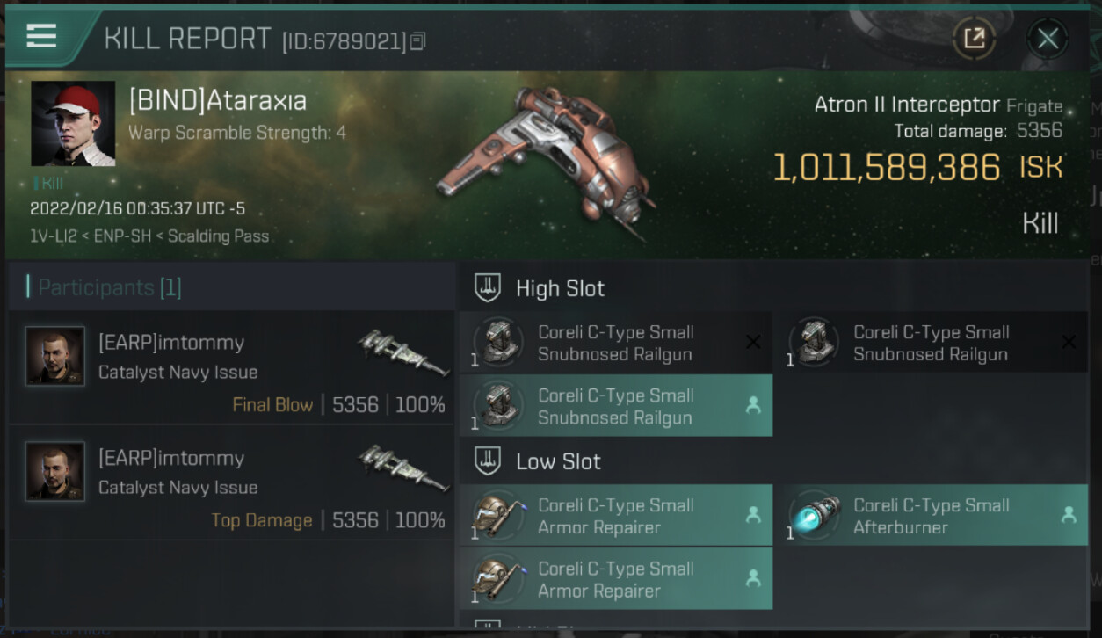Click the share kill report icon

point(974,39)
